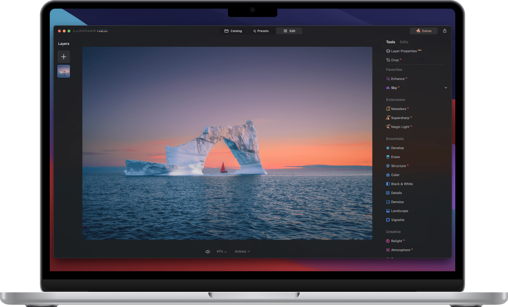Toggle before/after preview eye icon
Viewport: 508px width, 307px height.
208,252
